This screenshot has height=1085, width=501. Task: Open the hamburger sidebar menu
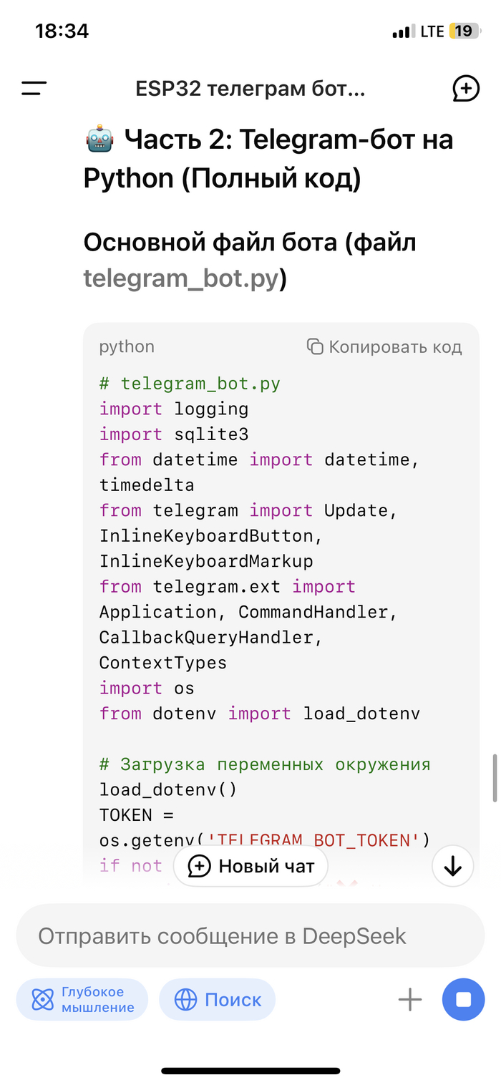point(34,89)
